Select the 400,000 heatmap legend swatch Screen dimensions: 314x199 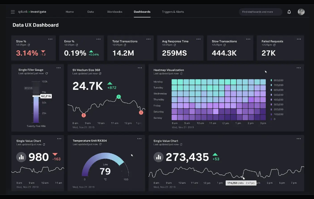tap(271, 100)
